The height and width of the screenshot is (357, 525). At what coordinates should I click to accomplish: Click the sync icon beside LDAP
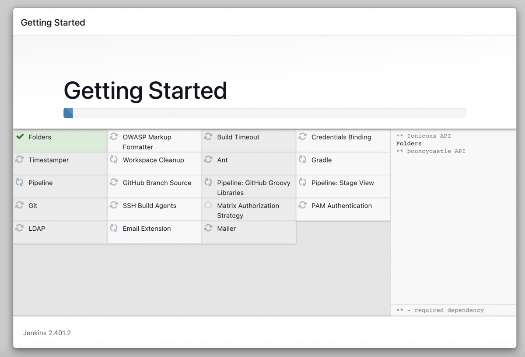point(20,228)
